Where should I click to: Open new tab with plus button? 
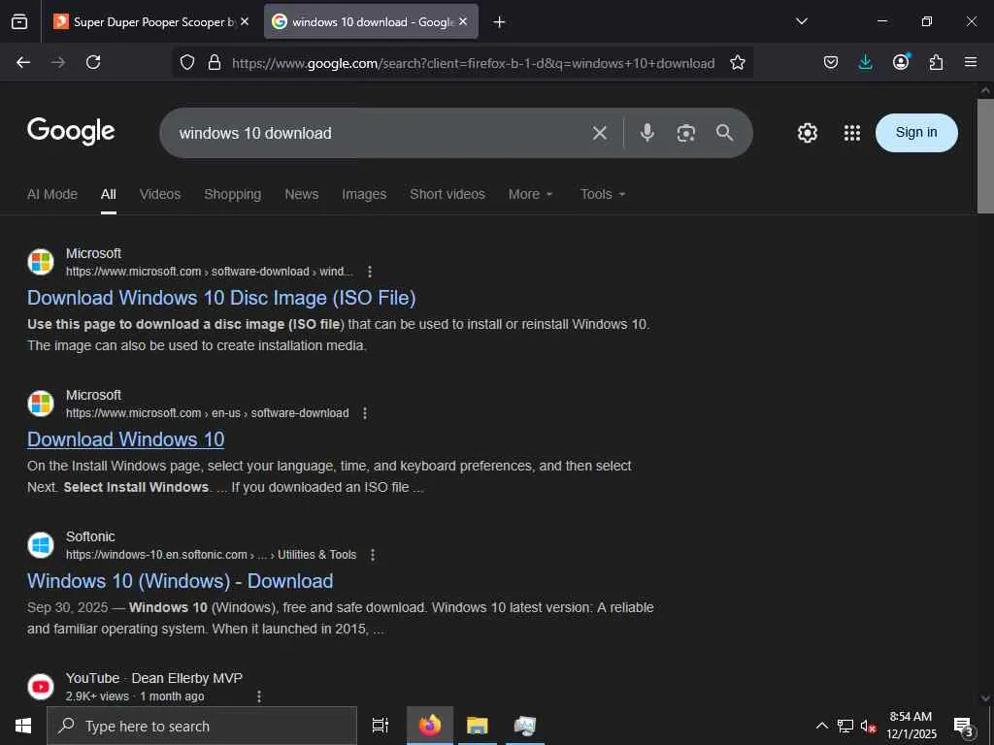pos(499,22)
